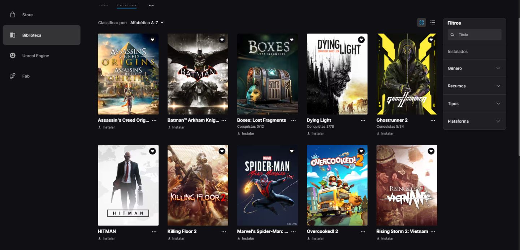Expand the Tipos filter
The width and height of the screenshot is (520, 250).
[474, 104]
